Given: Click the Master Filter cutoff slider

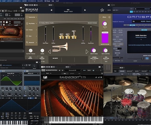Looking at the screenshot, I should coord(135,59).
